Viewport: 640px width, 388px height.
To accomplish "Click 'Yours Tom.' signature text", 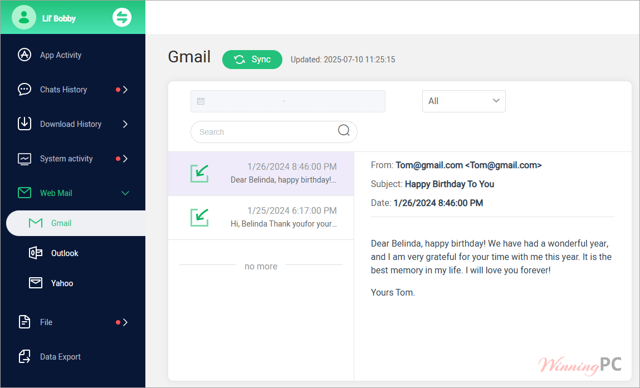I will [393, 292].
